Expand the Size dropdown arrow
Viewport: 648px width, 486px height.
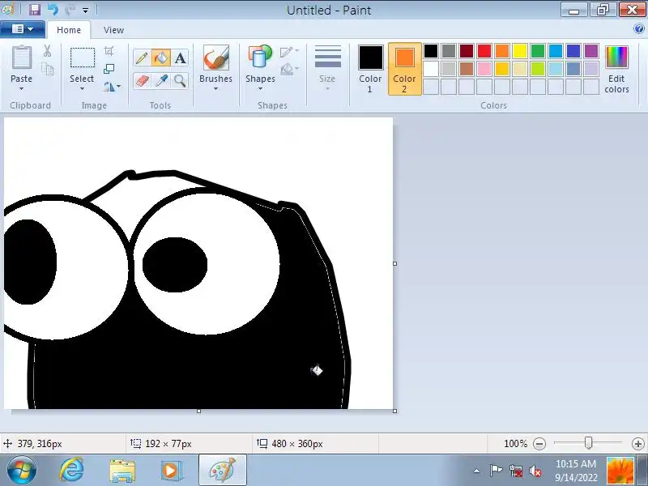tap(327, 88)
